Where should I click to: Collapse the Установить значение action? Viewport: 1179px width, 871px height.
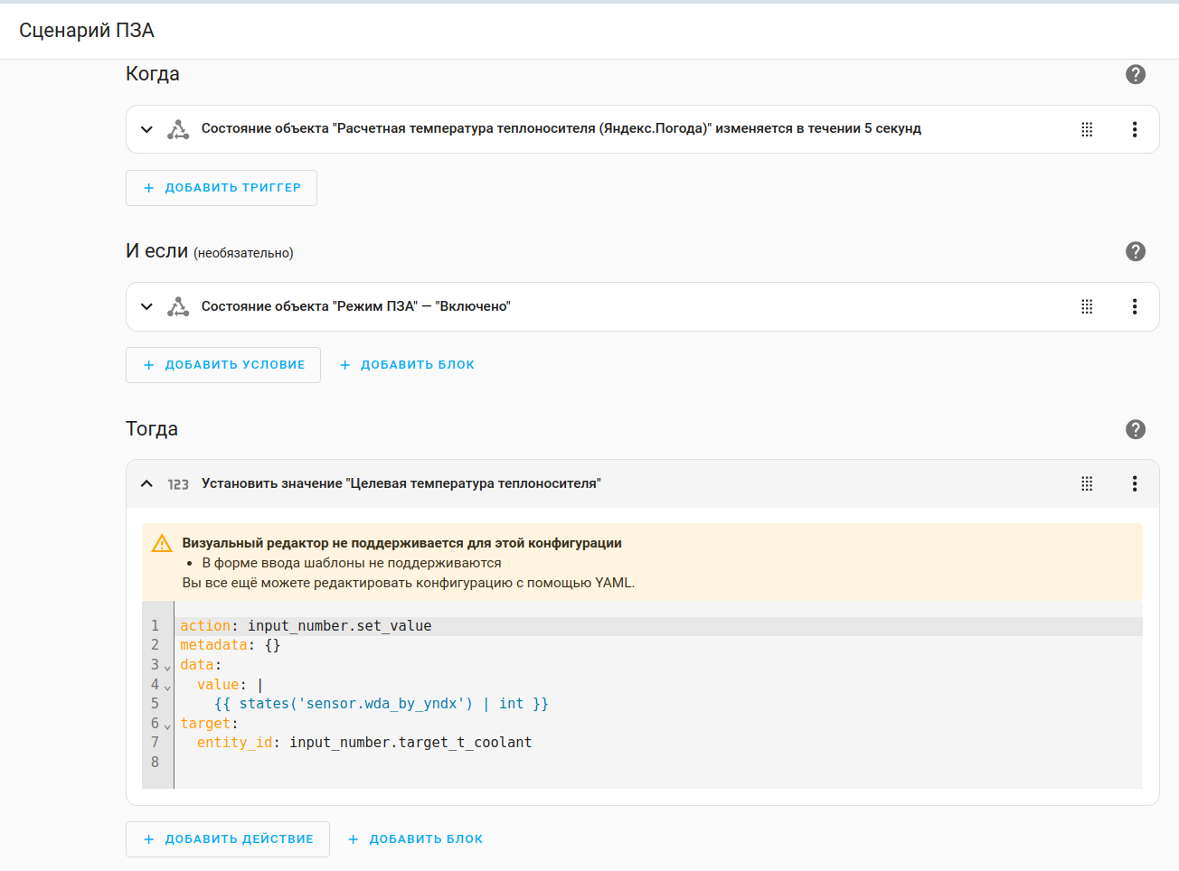[x=146, y=483]
